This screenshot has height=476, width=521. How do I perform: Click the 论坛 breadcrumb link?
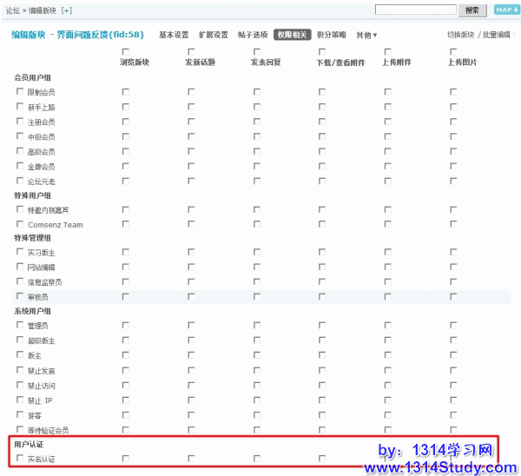[x=13, y=10]
